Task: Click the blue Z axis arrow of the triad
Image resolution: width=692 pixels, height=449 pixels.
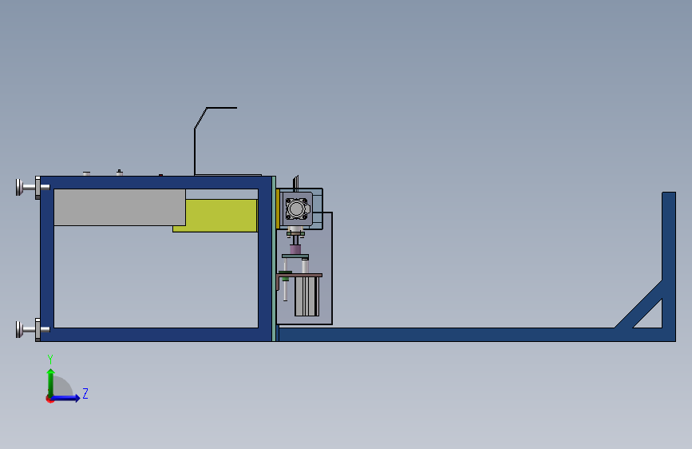Action: pos(65,398)
